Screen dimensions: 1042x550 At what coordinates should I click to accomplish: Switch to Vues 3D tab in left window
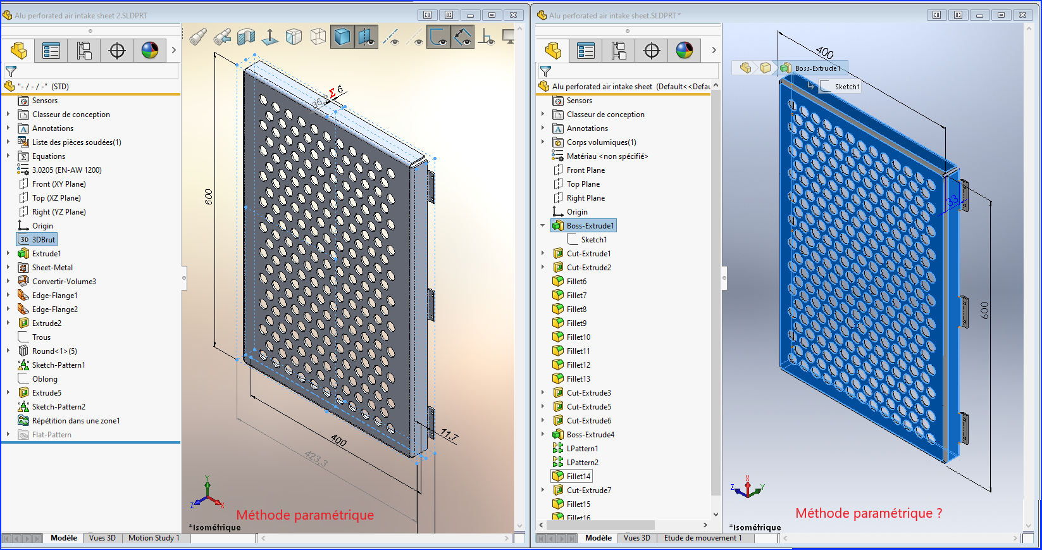point(102,538)
